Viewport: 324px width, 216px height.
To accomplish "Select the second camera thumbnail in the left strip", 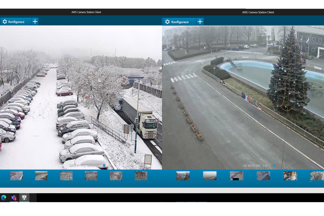I will (41, 176).
